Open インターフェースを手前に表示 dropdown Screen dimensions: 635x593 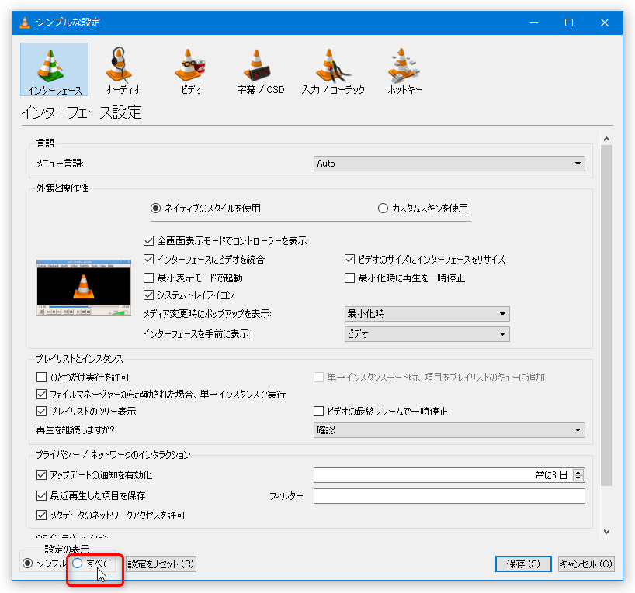[x=427, y=334]
